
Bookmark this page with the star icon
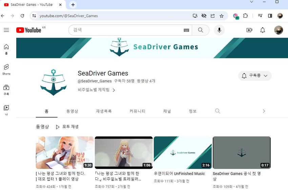click(222, 16)
